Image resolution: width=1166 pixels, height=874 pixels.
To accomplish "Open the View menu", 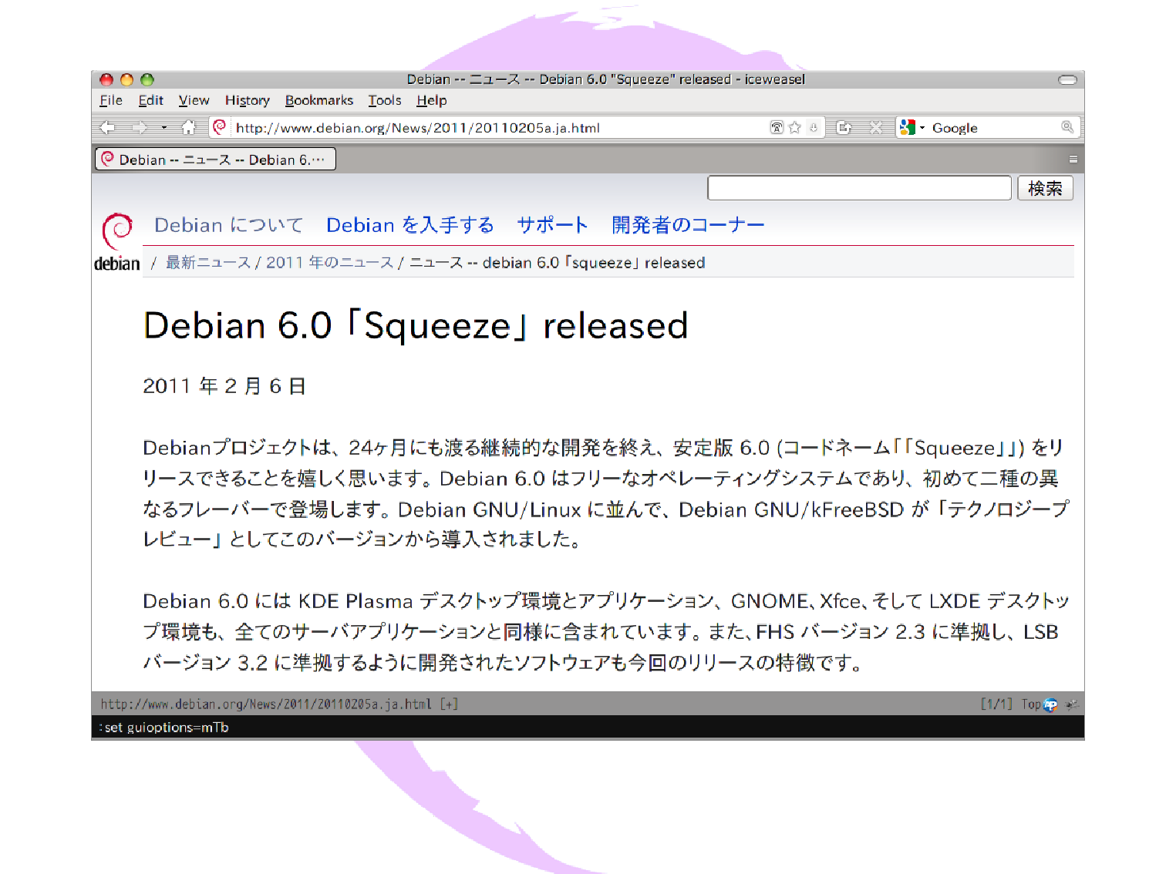I will (x=194, y=100).
